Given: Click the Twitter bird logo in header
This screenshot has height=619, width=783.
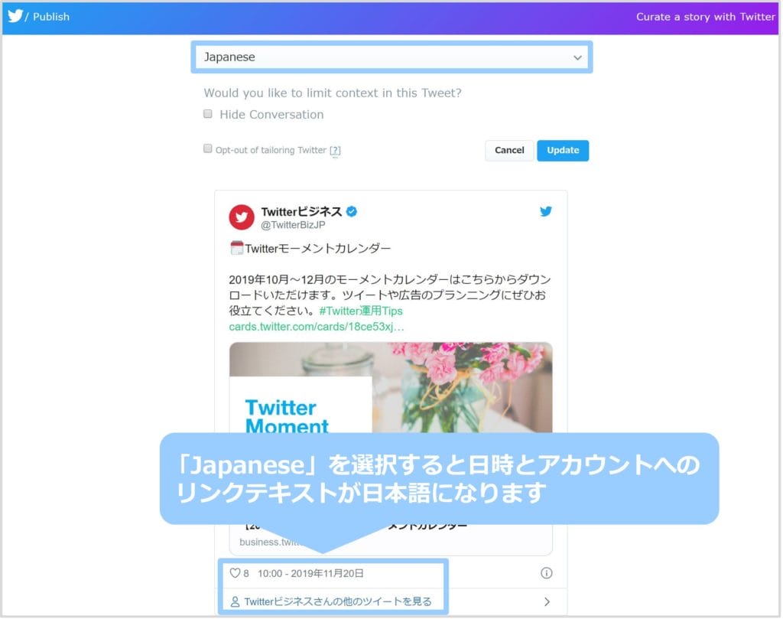Looking at the screenshot, I should 15,16.
